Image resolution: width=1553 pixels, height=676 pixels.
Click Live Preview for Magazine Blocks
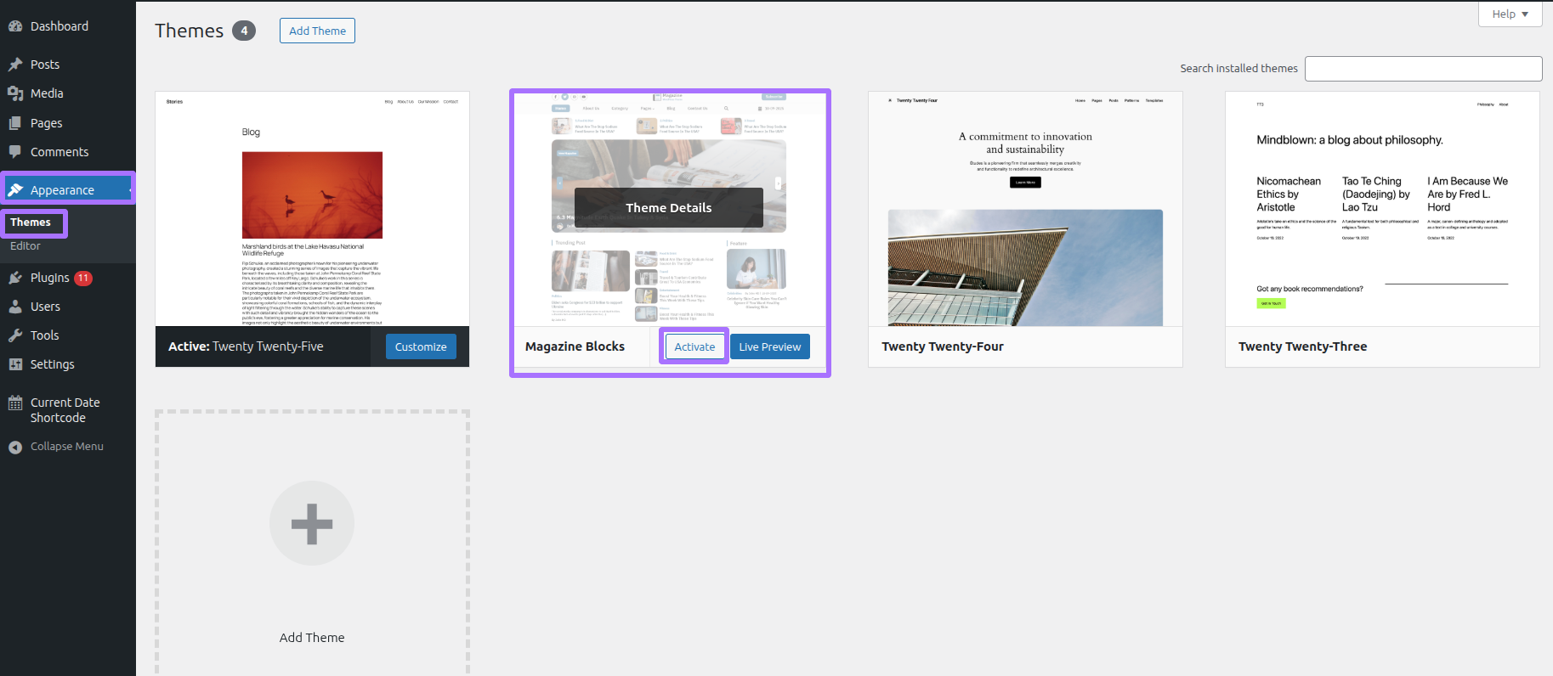point(769,346)
